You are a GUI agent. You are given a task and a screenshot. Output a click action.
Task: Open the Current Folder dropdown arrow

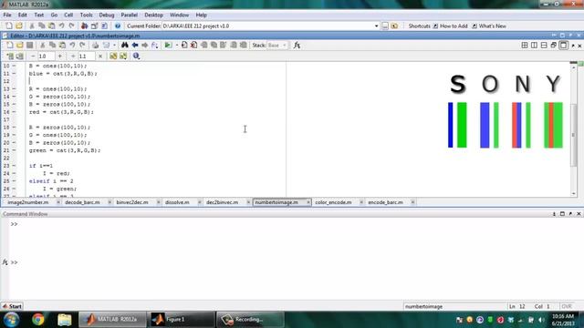tap(376, 26)
